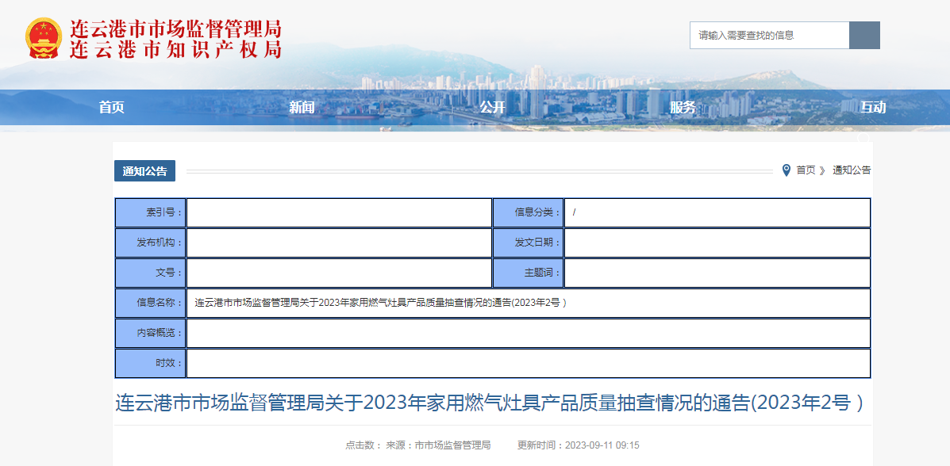The image size is (950, 466).
Task: Click the location pin breadcrumb icon
Action: (787, 170)
